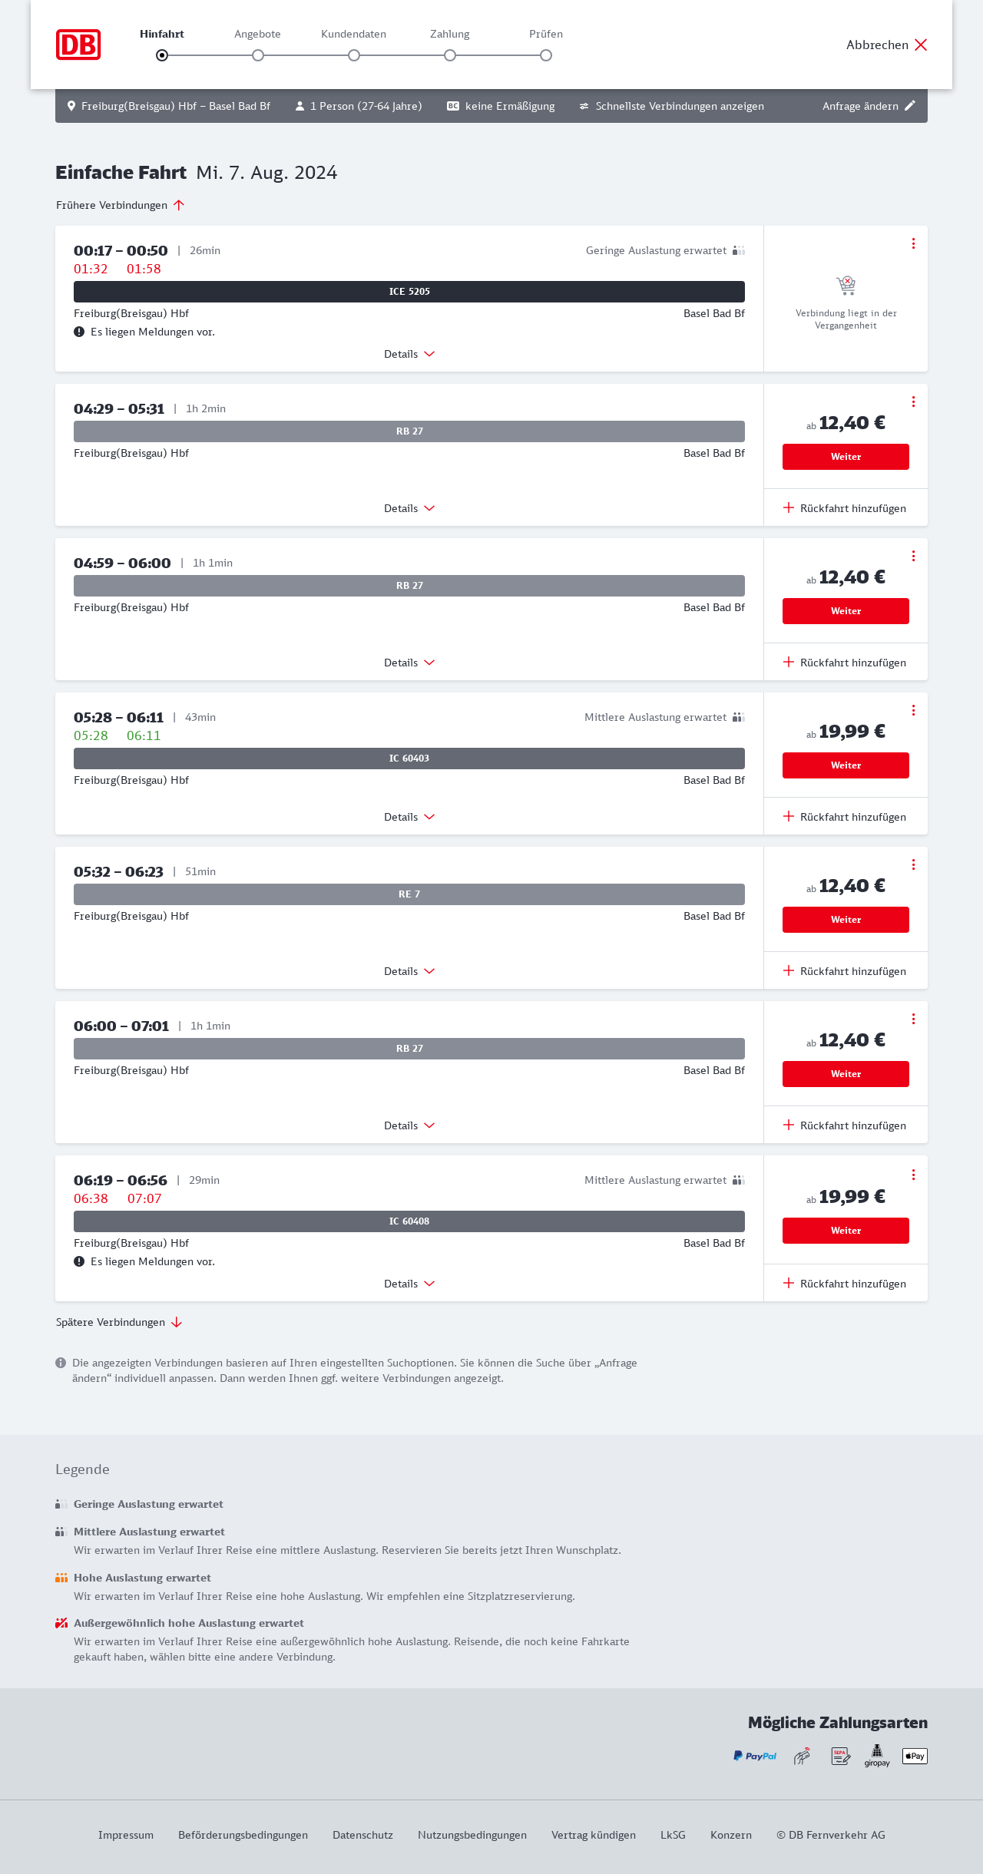Click Weiter for the 05:28 IC 60403 train
983x1874 pixels.
pos(846,765)
